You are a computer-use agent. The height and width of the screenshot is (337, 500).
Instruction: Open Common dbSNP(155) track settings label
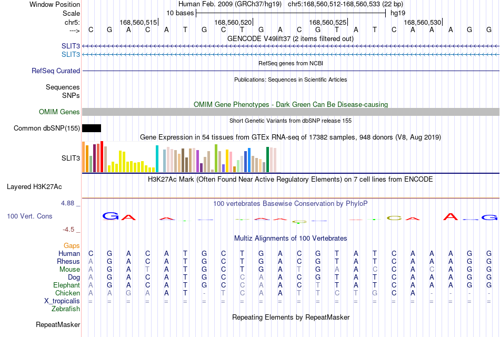coord(47,128)
